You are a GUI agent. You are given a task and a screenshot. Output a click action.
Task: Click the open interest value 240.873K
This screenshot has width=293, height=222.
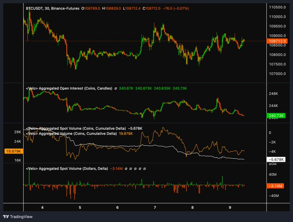pyautogui.click(x=144, y=88)
